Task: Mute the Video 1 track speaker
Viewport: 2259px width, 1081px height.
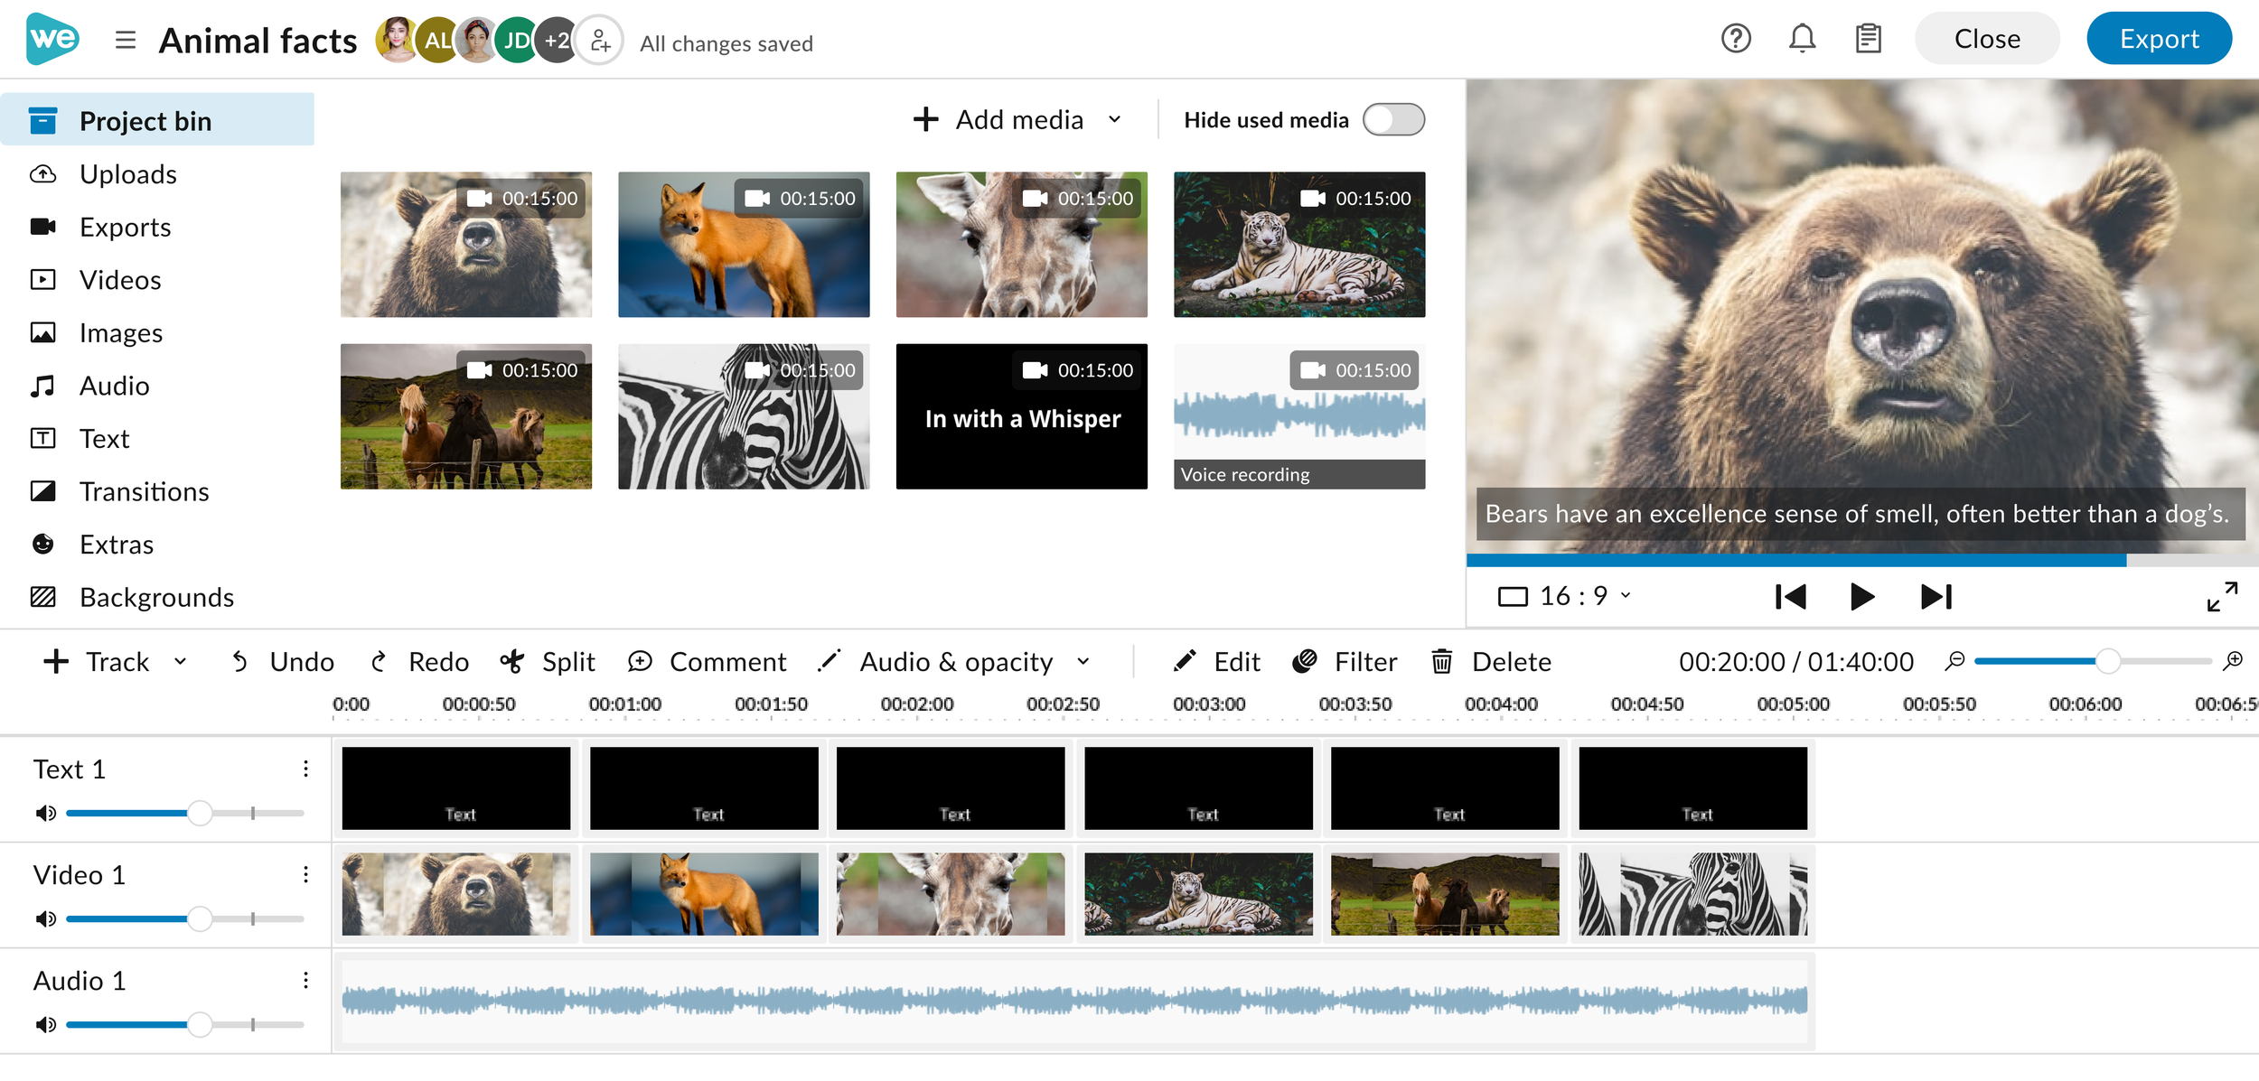Action: pyautogui.click(x=45, y=919)
